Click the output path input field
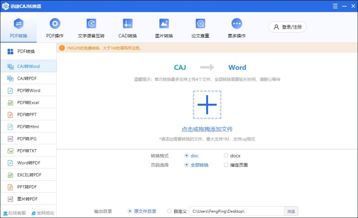The height and width of the screenshot is (218, 358). [x=237, y=211]
